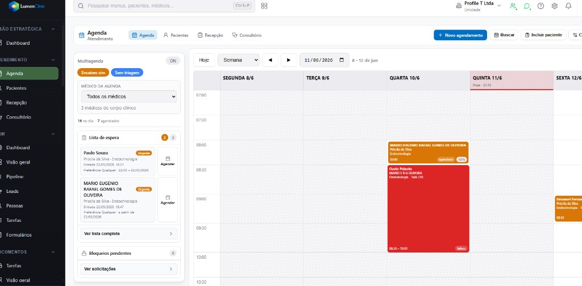Viewport: 582px width, 286px height.
Task: Toggle the Multiagenda ON switch
Action: [x=173, y=61]
